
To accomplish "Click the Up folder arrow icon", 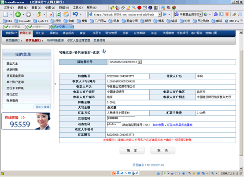I will 39,14.
